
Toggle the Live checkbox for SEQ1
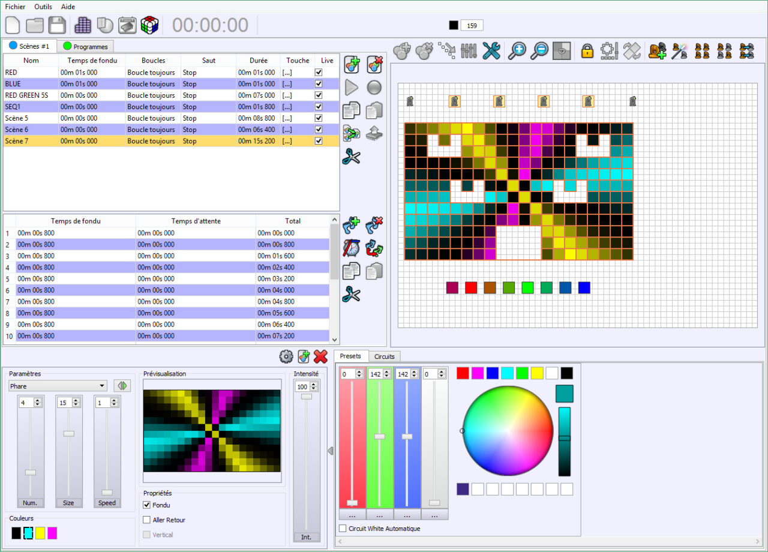(x=319, y=107)
